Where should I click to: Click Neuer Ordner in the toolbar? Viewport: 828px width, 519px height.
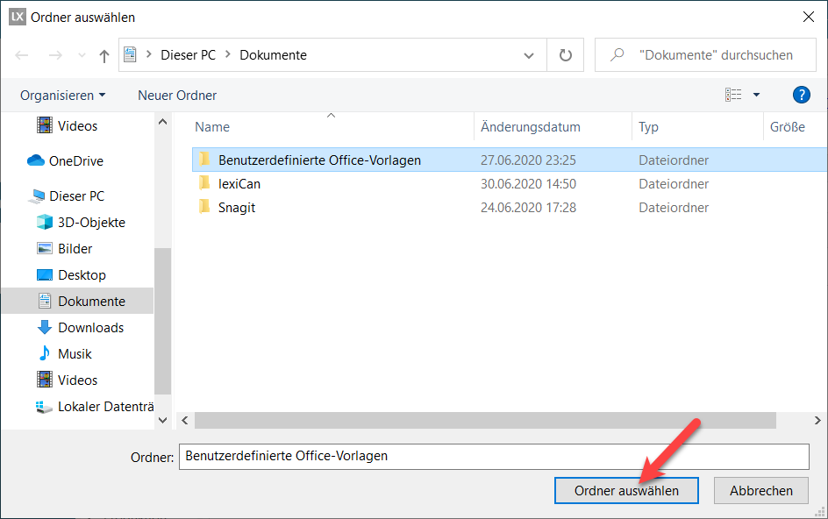pos(177,95)
